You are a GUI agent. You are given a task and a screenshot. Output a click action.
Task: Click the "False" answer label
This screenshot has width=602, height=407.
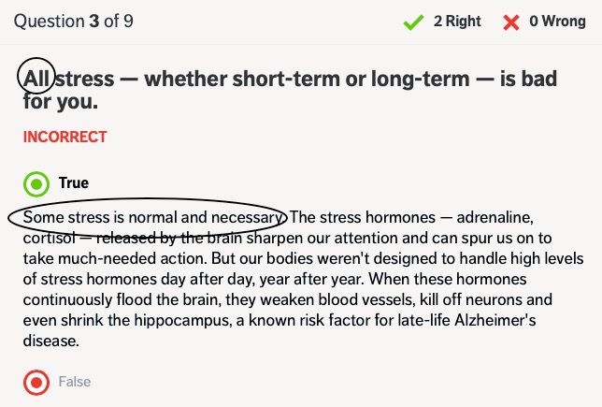coord(75,382)
